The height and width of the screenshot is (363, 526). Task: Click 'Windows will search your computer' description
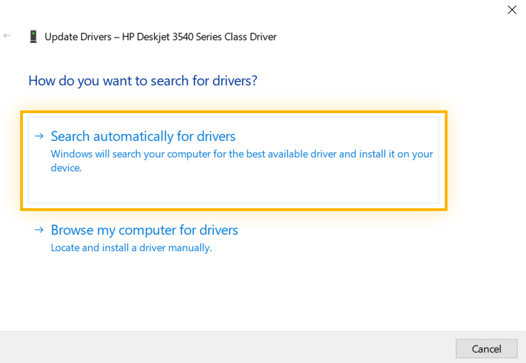242,160
